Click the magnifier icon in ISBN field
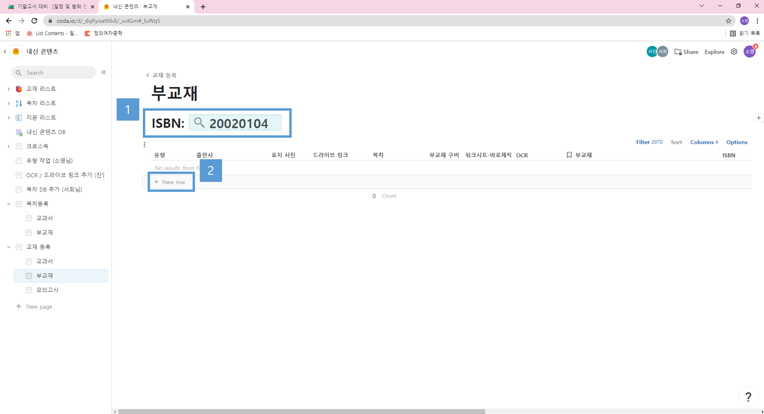Viewport: 764px width, 414px height. point(199,123)
